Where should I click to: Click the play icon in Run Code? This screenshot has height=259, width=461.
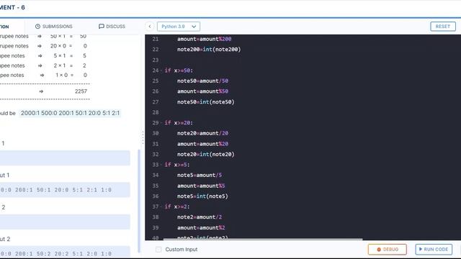(x=421, y=249)
